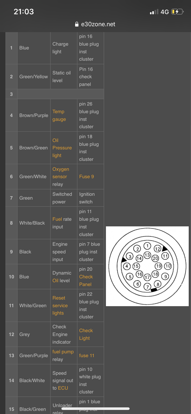
Task: Open the 'Check Panel' link in row 10
Action: click(86, 281)
